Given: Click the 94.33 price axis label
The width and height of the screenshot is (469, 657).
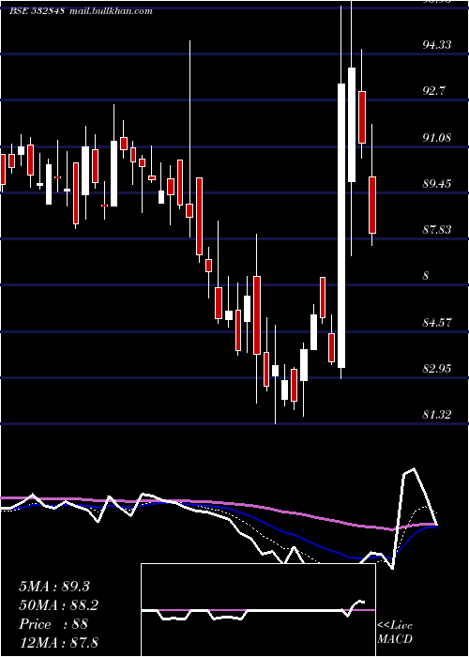Looking at the screenshot, I should point(437,44).
